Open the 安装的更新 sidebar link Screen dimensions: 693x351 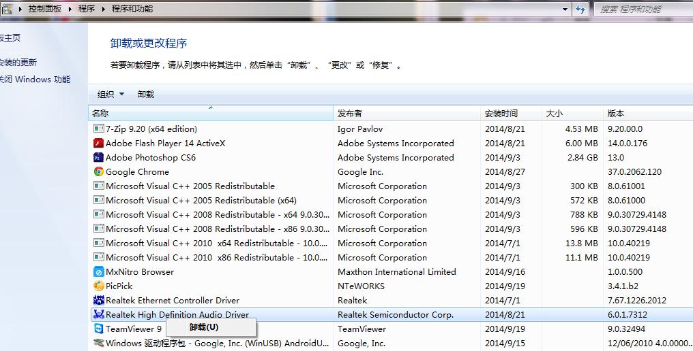[x=19, y=62]
